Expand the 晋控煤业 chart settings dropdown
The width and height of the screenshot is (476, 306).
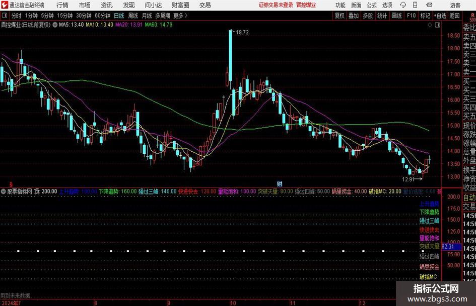tap(55, 25)
